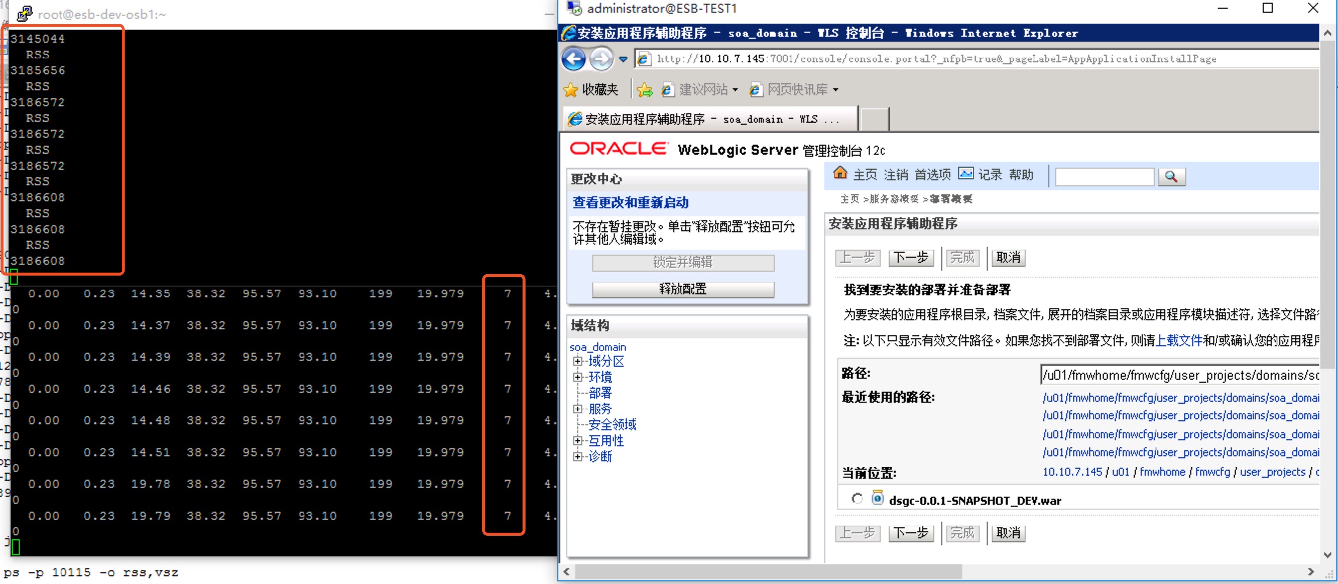
Task: Click the 锁定并编辑 button
Action: [x=682, y=263]
